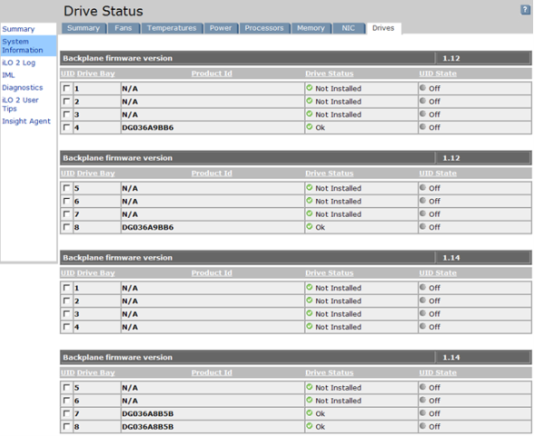Switch to the Power tab
The width and height of the screenshot is (534, 436).
pos(221,28)
